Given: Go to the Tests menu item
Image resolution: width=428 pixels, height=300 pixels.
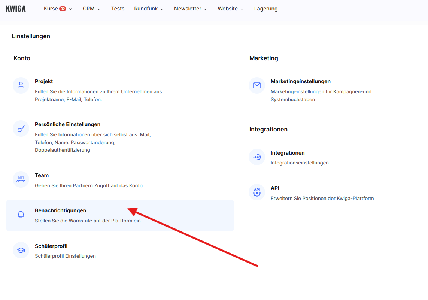Looking at the screenshot, I should [x=118, y=9].
